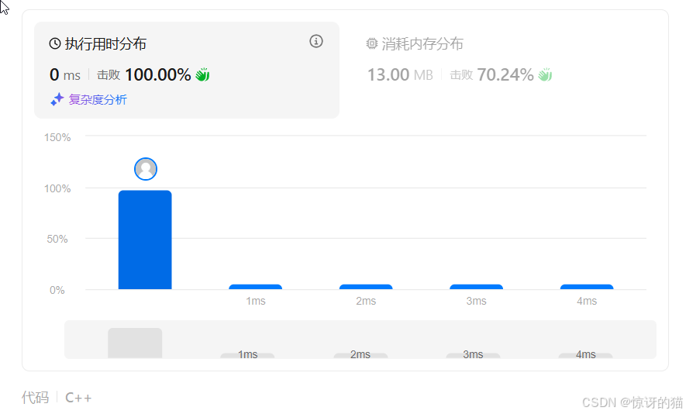686x414 pixels.
Task: Select the tall 0ms bar in chart
Action: pyautogui.click(x=145, y=240)
